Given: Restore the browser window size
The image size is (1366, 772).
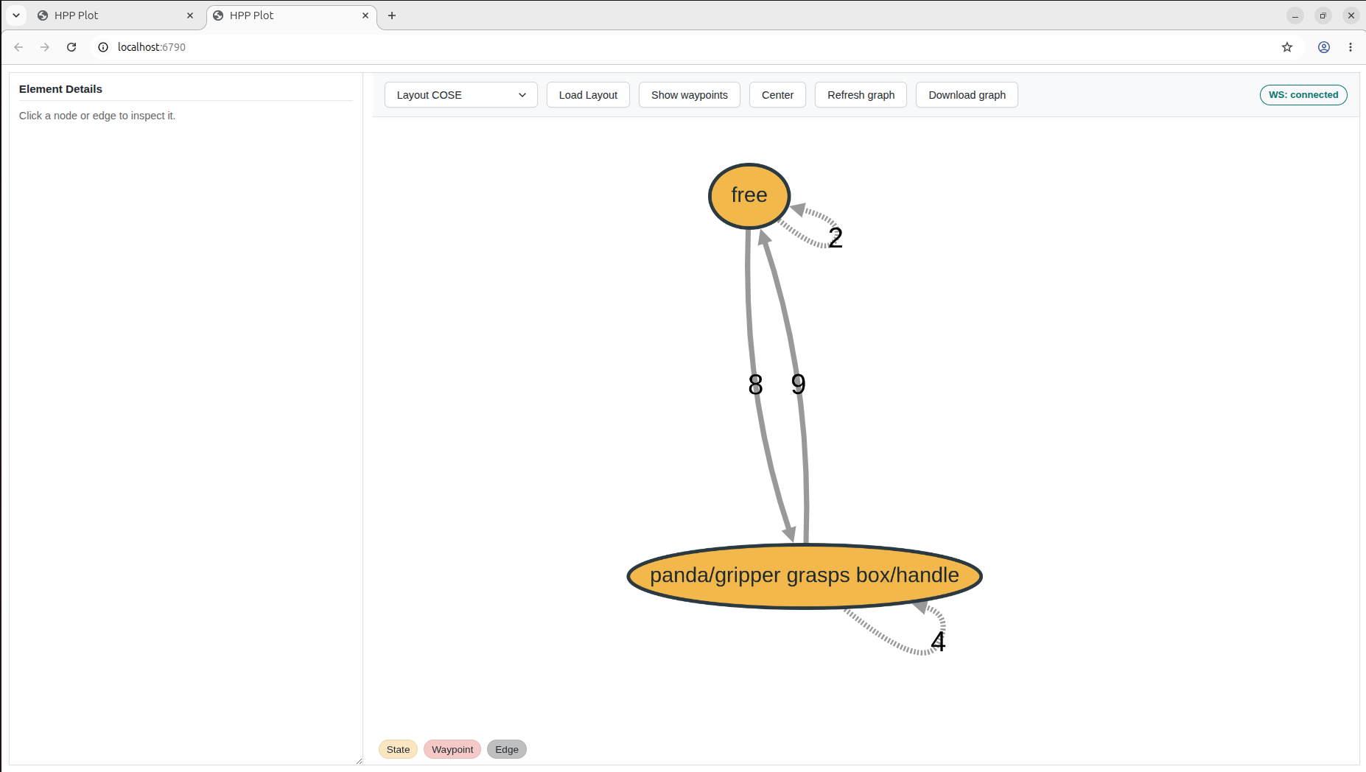Looking at the screenshot, I should 1323,15.
